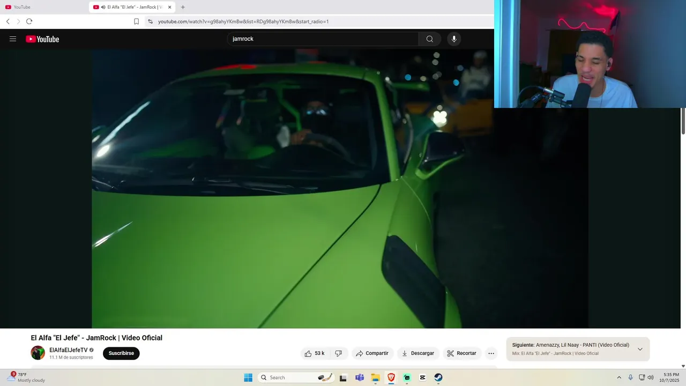The image size is (686, 386).
Task: Open Task View on taskbar
Action: click(x=343, y=377)
